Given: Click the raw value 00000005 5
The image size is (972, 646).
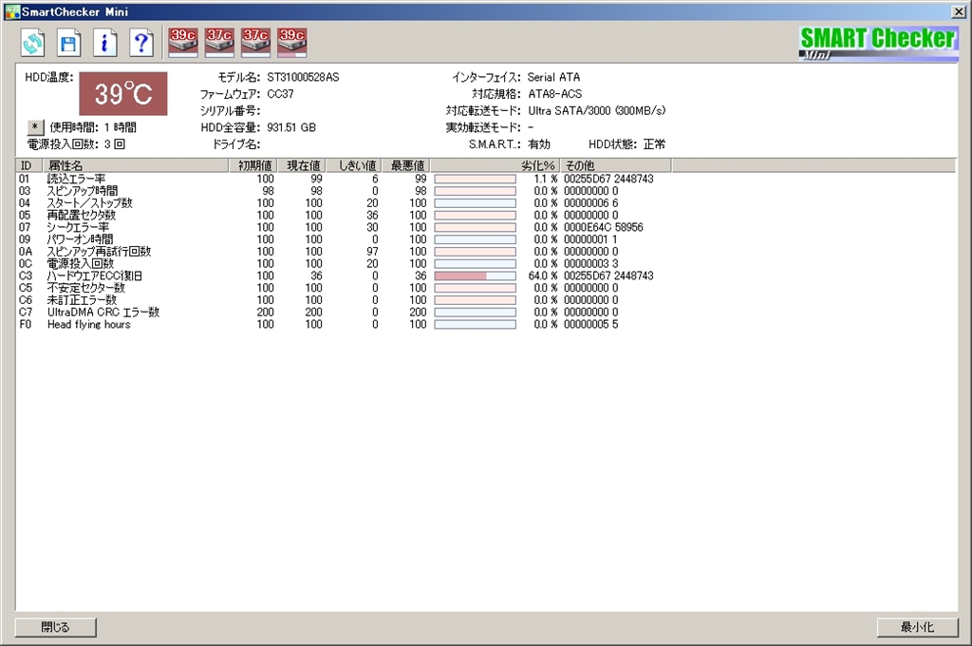Looking at the screenshot, I should point(590,324).
